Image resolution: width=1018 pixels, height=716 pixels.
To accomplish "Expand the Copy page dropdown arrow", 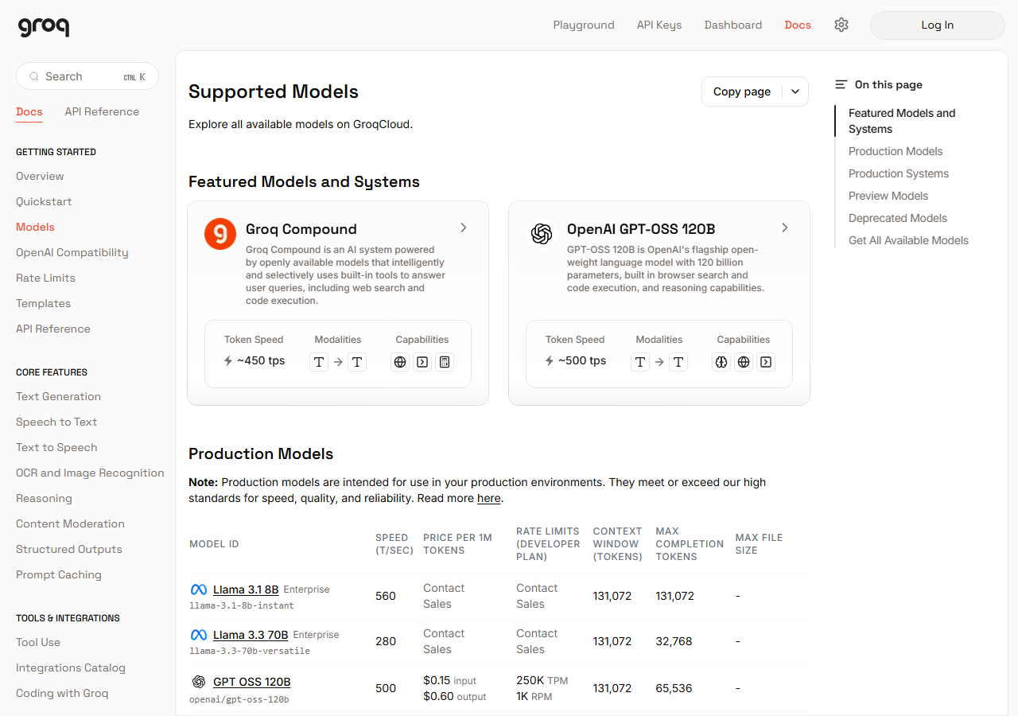I will coord(795,91).
